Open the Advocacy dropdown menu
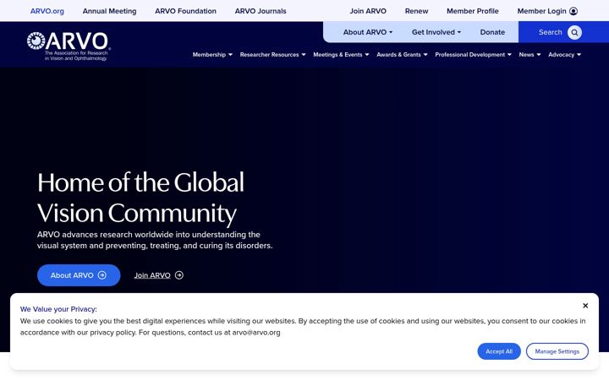The height and width of the screenshot is (380, 609). click(565, 55)
